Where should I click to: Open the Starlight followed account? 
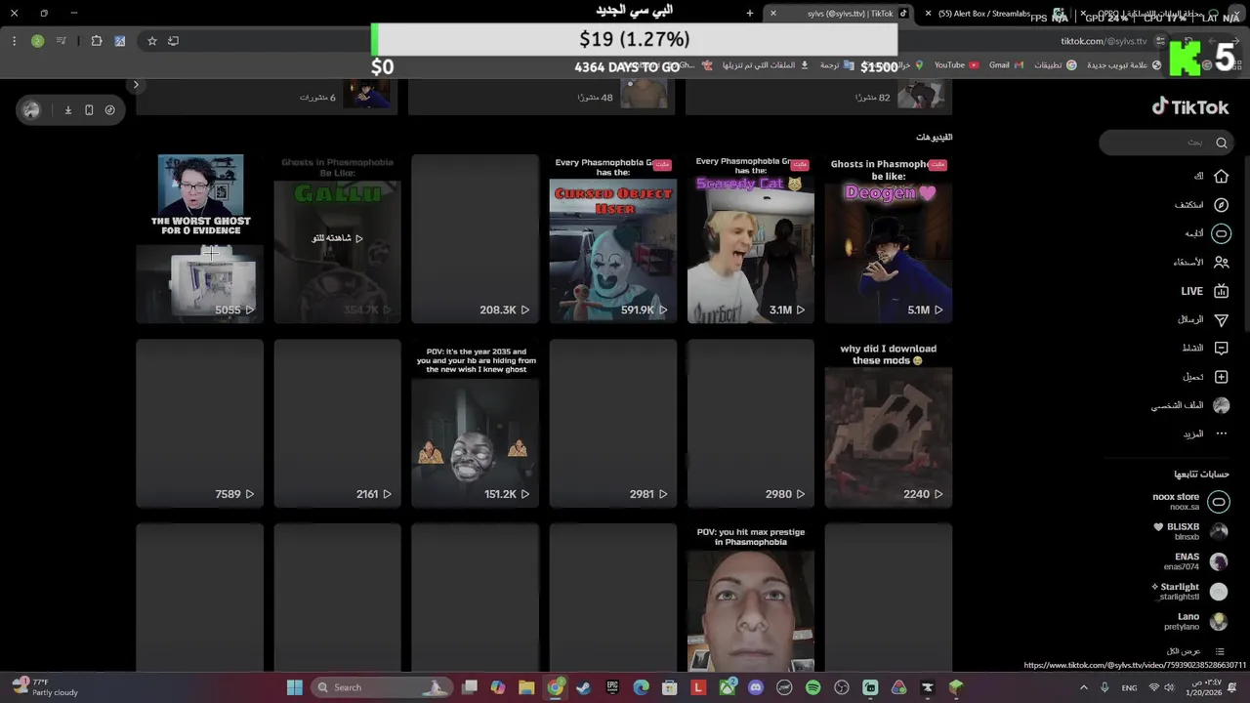1189,592
